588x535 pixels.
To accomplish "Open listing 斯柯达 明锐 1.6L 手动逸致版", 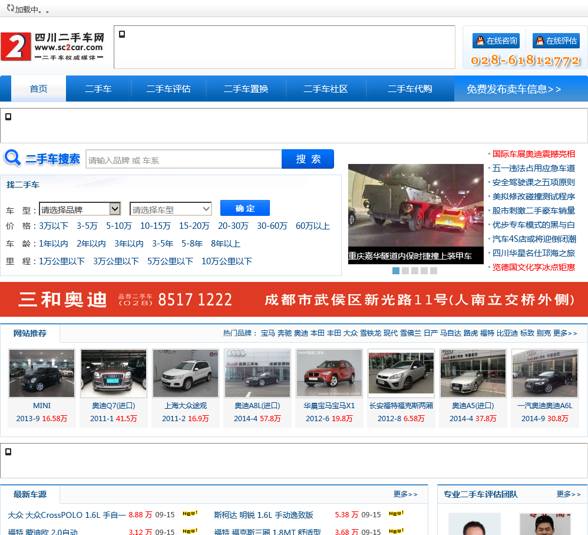I will coord(263,515).
